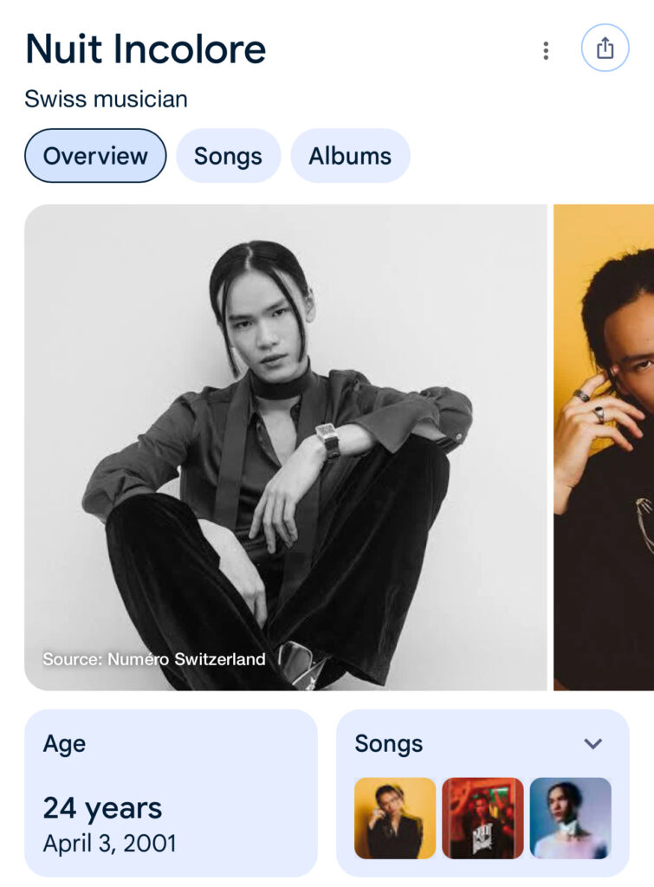Open the Albums tab
Viewport: 654px width, 887px height.
[x=350, y=156]
